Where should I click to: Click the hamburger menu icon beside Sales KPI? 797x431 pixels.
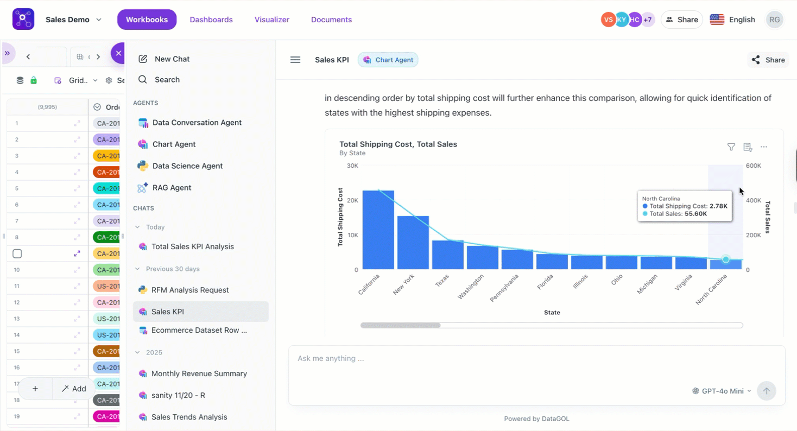click(295, 60)
